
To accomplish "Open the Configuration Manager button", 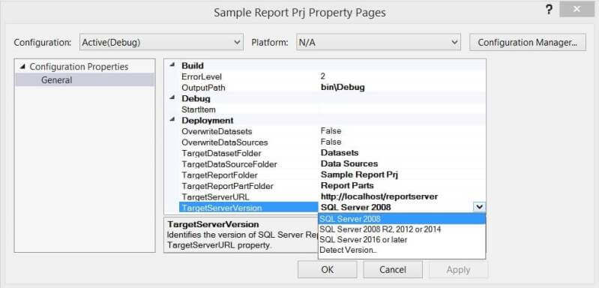I will coord(528,43).
